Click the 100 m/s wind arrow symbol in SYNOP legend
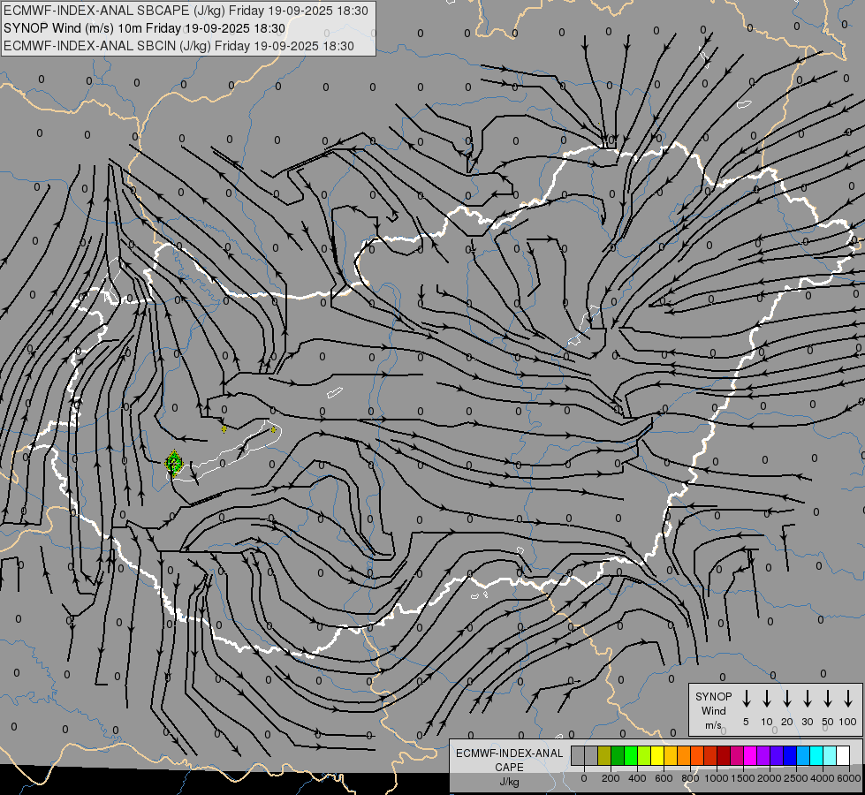 (x=848, y=699)
